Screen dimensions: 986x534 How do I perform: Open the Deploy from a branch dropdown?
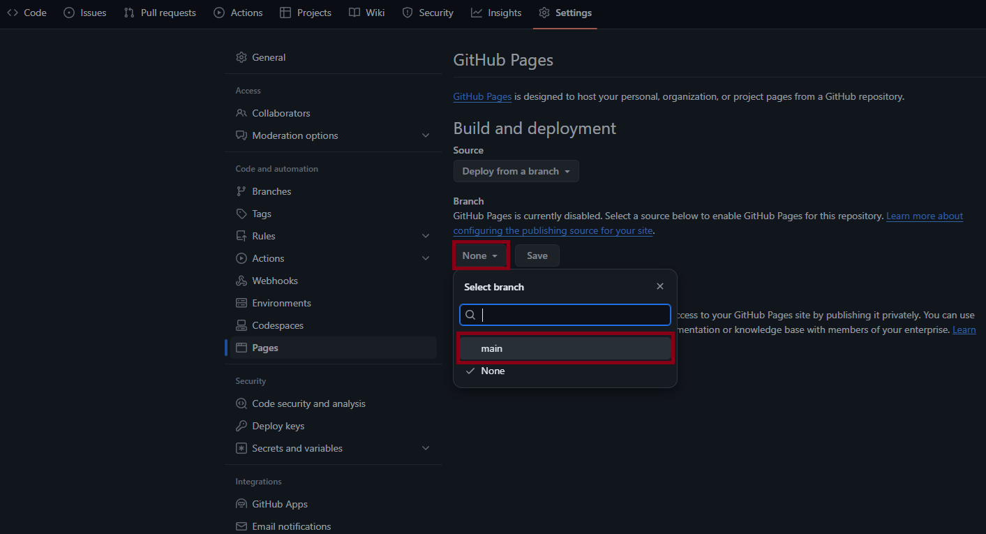[x=516, y=171]
